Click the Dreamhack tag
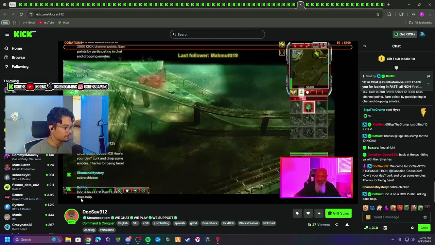The image size is (435, 245). (210, 223)
